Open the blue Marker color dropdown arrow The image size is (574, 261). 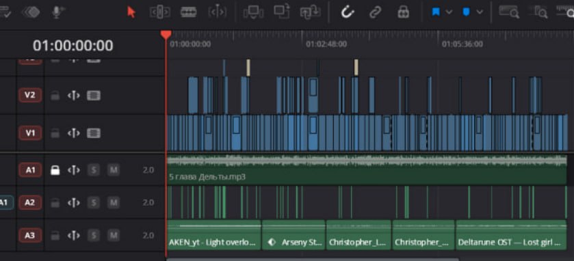click(480, 12)
